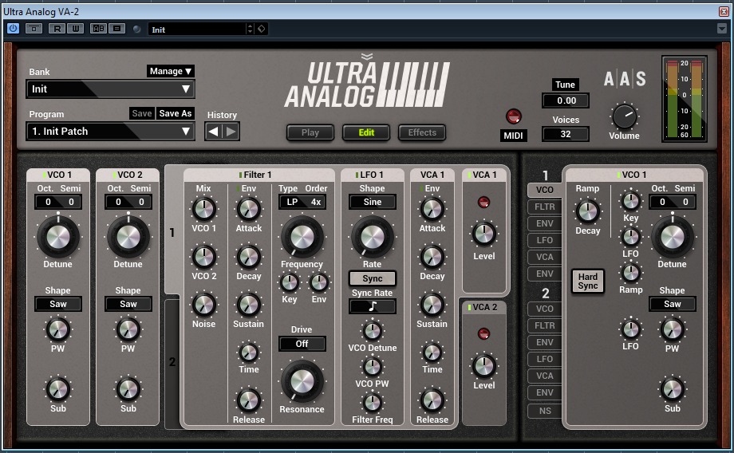Open the Bank Init dropdown
Screen dimensions: 734x453
[x=110, y=89]
